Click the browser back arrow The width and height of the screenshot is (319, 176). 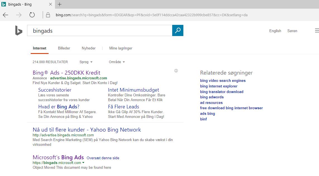pyautogui.click(x=6, y=15)
